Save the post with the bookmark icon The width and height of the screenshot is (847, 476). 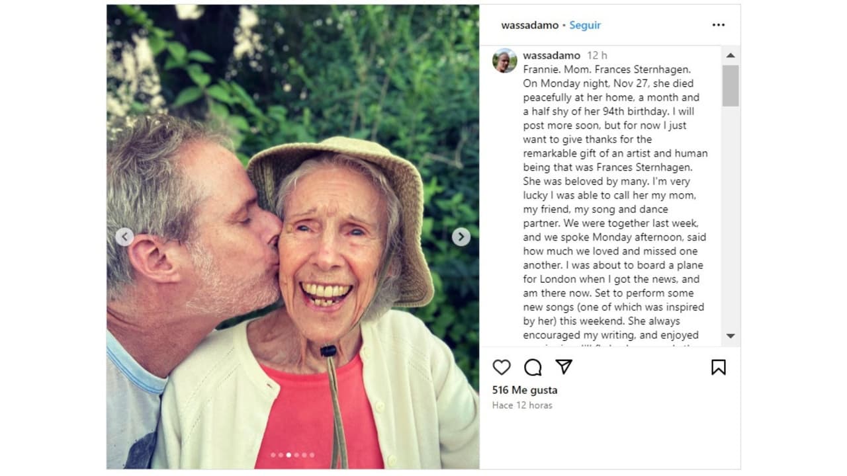718,368
